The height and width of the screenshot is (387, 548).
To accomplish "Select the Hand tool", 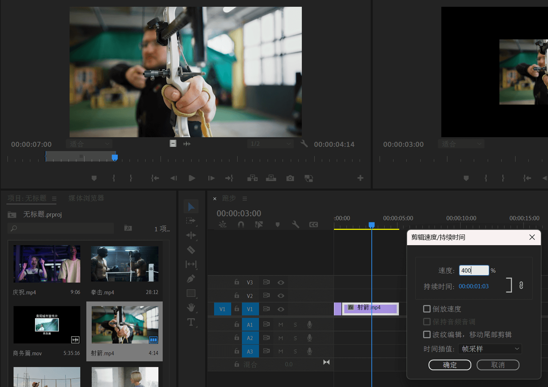I will (x=191, y=308).
